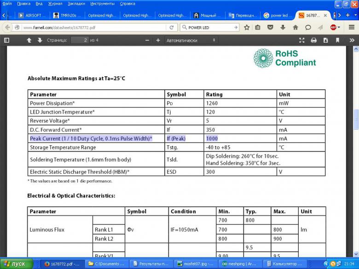The image size is (359, 269).
Task: Open the Firefox hamburger menu
Action: (x=352, y=28)
